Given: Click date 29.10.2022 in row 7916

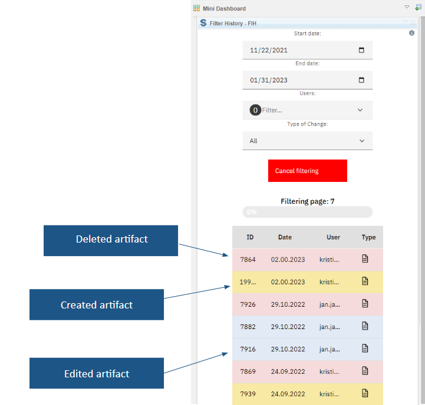Looking at the screenshot, I should (x=288, y=349).
